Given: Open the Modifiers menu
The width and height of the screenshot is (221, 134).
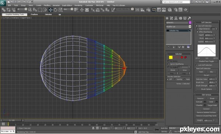Looking at the screenshot, I should (x=47, y=6).
